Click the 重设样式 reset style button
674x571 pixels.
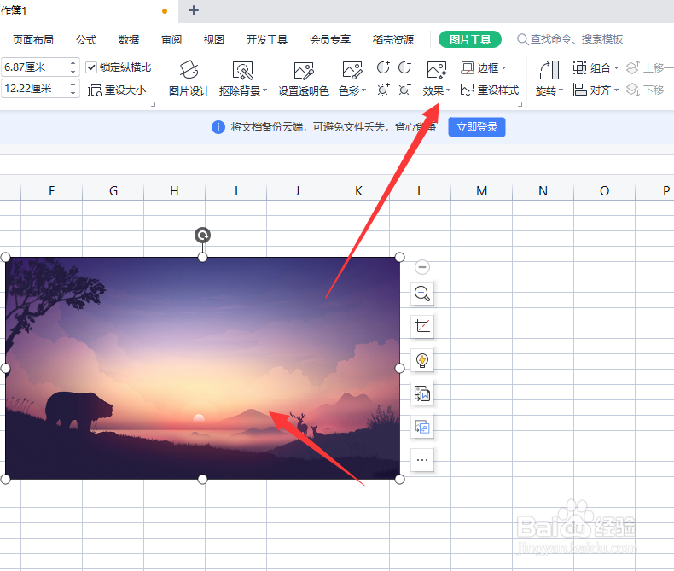[x=490, y=90]
